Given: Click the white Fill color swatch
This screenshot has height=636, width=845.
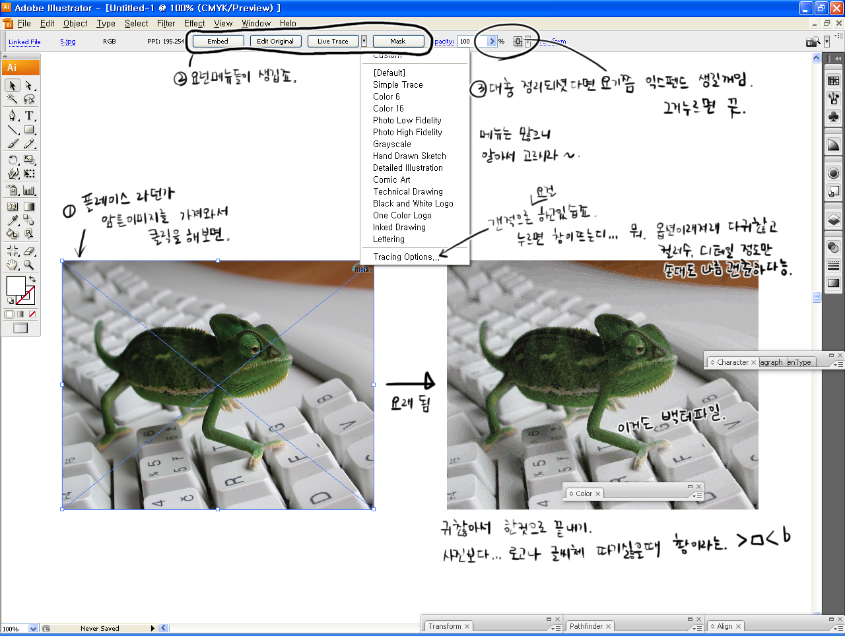Looking at the screenshot, I should click(x=15, y=286).
